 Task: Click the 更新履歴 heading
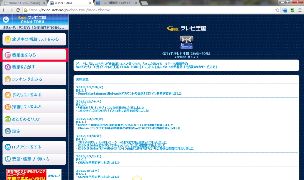point(82,79)
